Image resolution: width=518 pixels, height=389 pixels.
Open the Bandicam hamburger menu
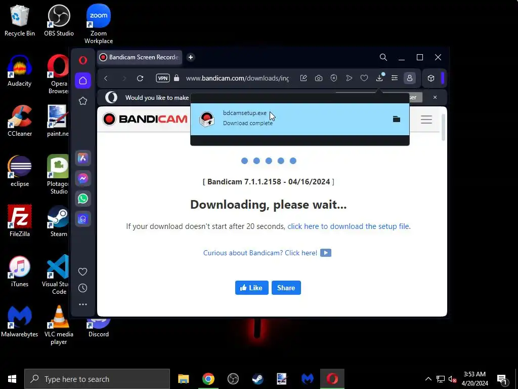(426, 120)
